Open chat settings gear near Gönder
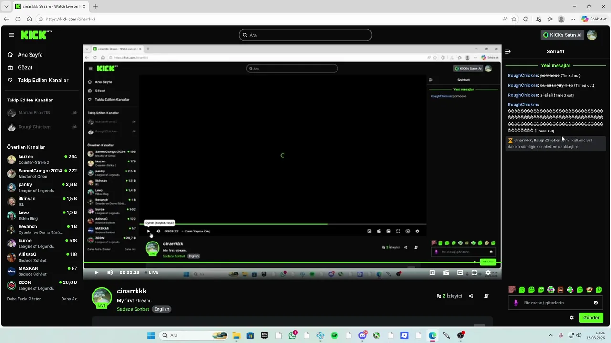611x343 pixels. pyautogui.click(x=572, y=318)
